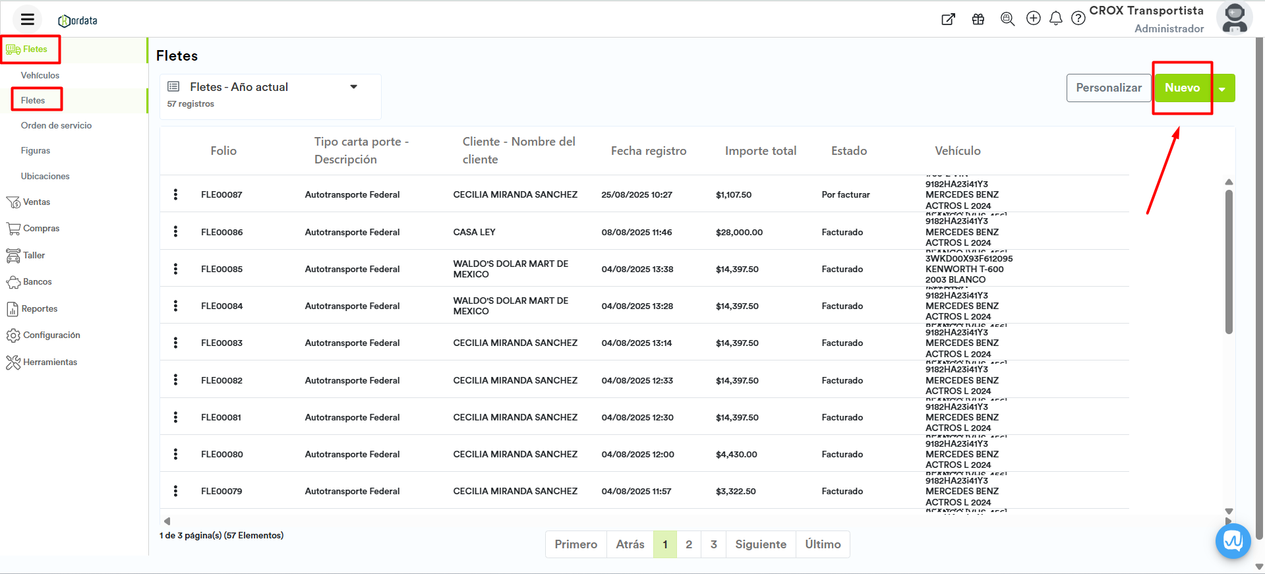Open row options for FLE00087

point(175,194)
